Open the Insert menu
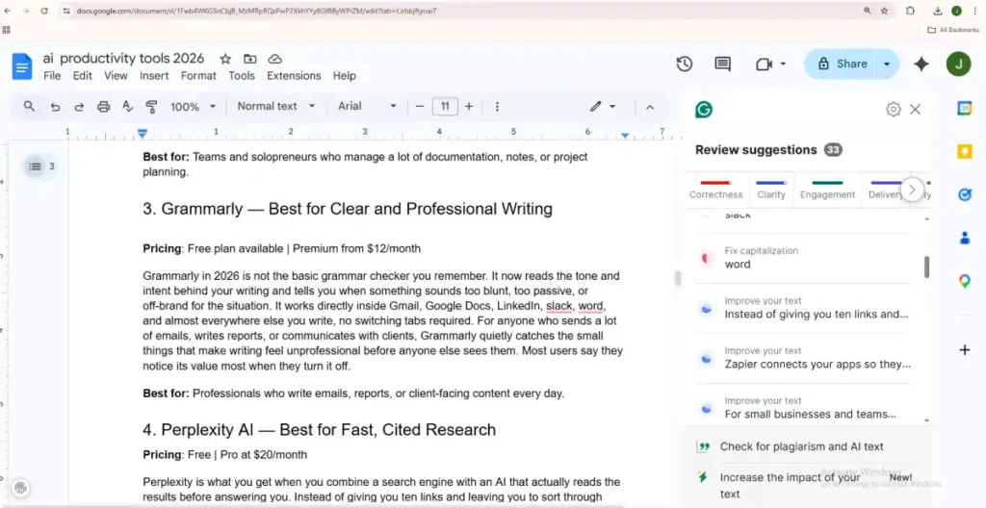 tap(154, 75)
